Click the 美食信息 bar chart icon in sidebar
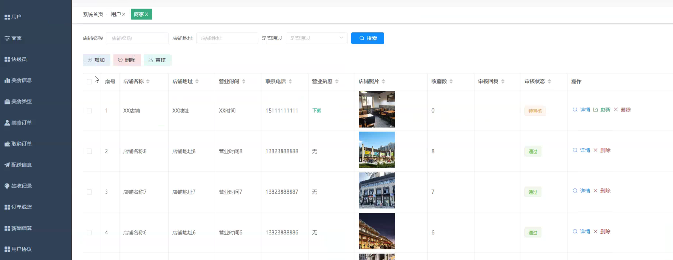Viewport: 673px width, 260px height. (x=7, y=80)
